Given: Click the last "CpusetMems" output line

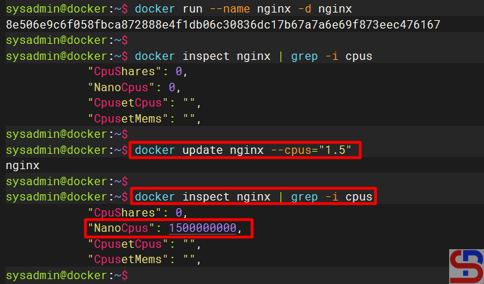Looking at the screenshot, I should [144, 260].
